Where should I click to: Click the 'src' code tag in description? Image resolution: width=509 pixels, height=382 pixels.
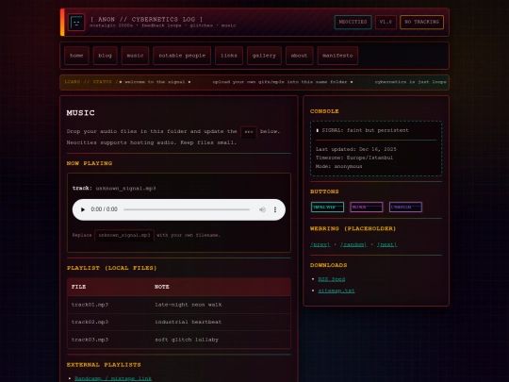tap(249, 132)
